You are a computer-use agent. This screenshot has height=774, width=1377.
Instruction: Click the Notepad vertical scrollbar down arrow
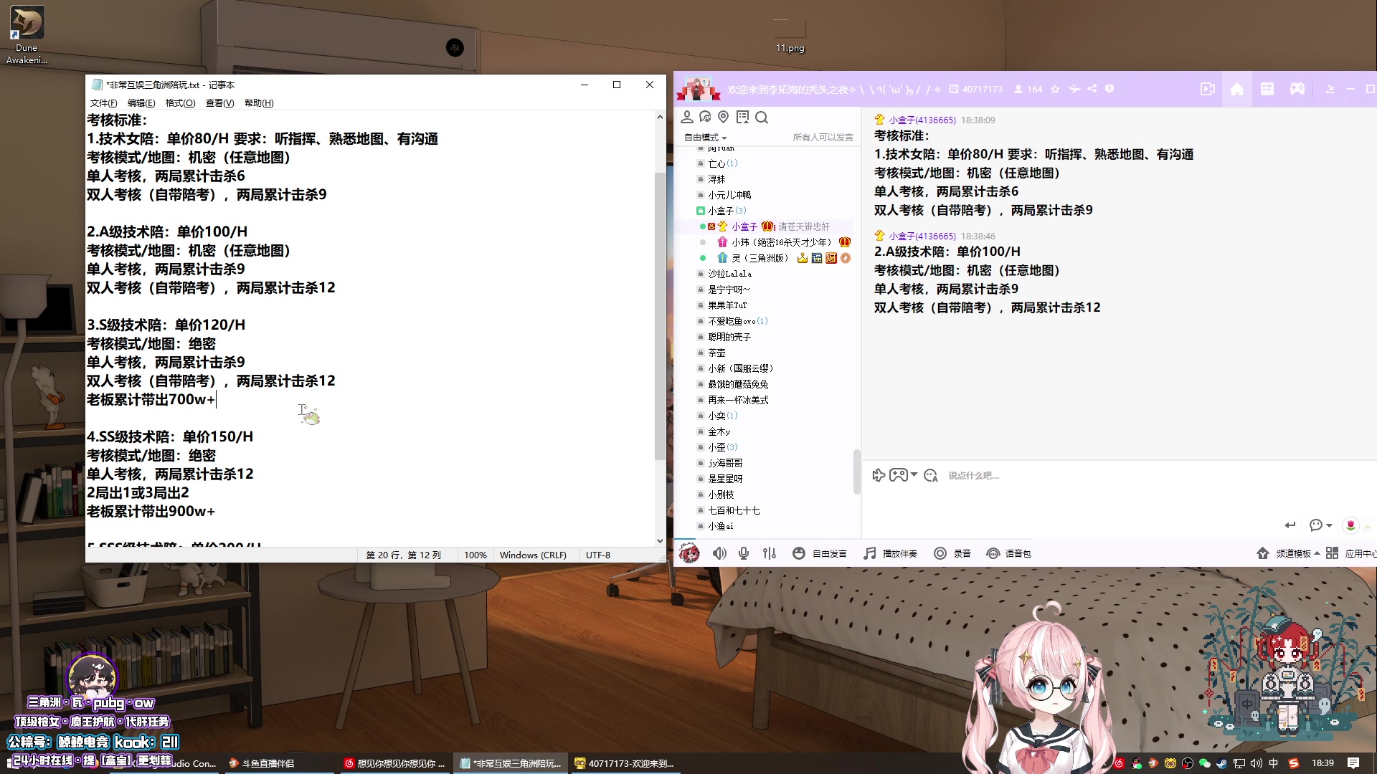click(x=660, y=541)
